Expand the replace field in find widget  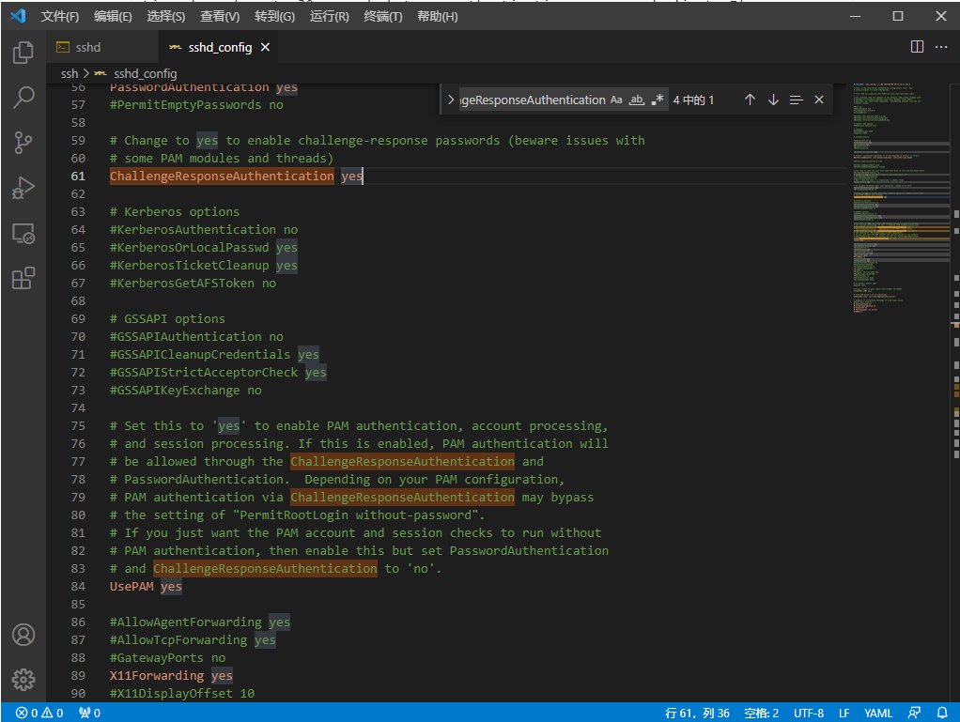(451, 100)
